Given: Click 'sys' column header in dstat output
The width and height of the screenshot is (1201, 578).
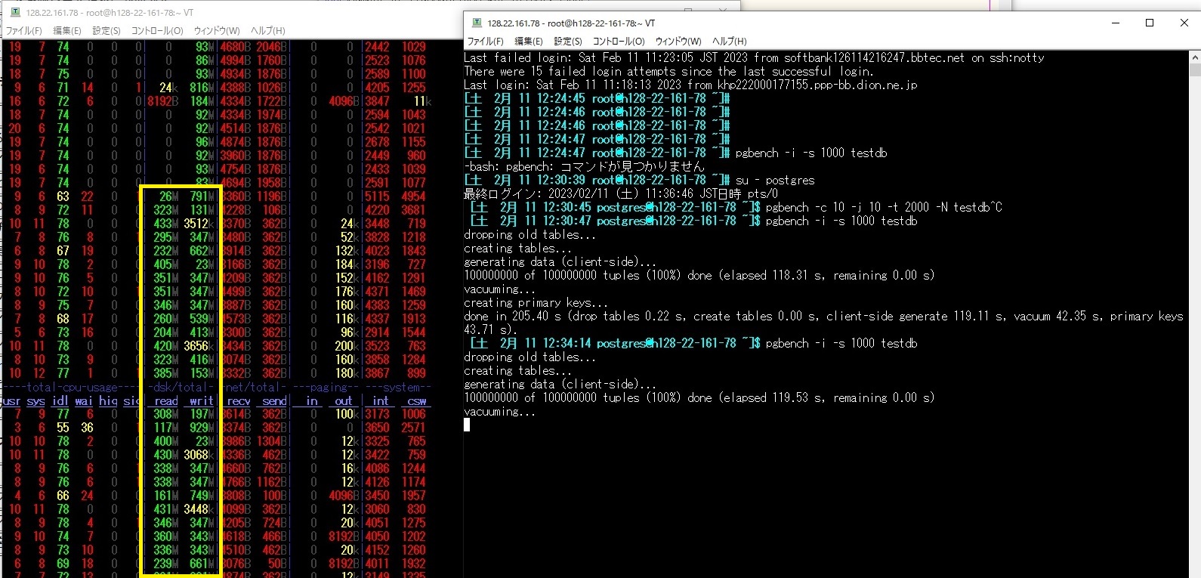Looking at the screenshot, I should coord(36,401).
